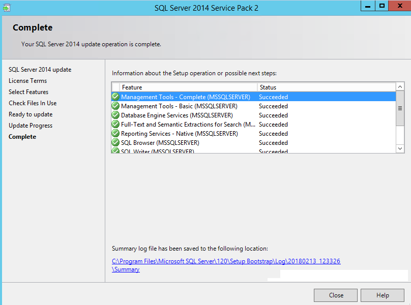Maximize the SQL Server 2014 Service Pack 2 window
Viewport: 411px width, 305px height.
click(x=382, y=6)
